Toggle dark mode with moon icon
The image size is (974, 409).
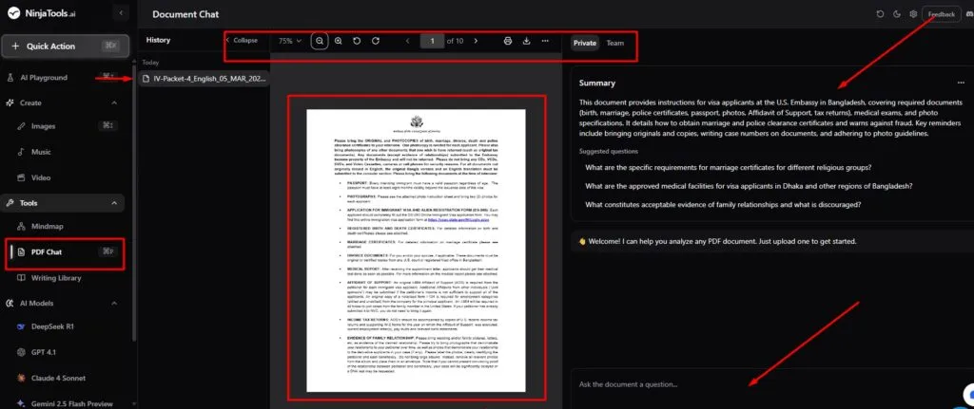pyautogui.click(x=896, y=14)
